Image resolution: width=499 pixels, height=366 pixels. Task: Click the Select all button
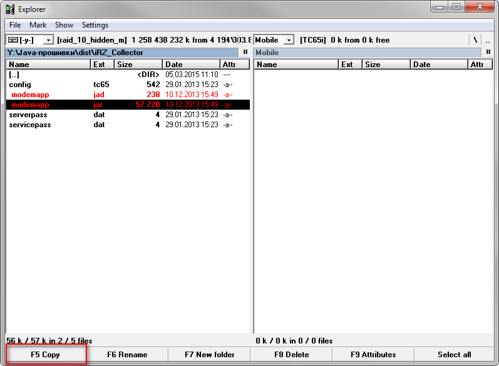pyautogui.click(x=454, y=355)
